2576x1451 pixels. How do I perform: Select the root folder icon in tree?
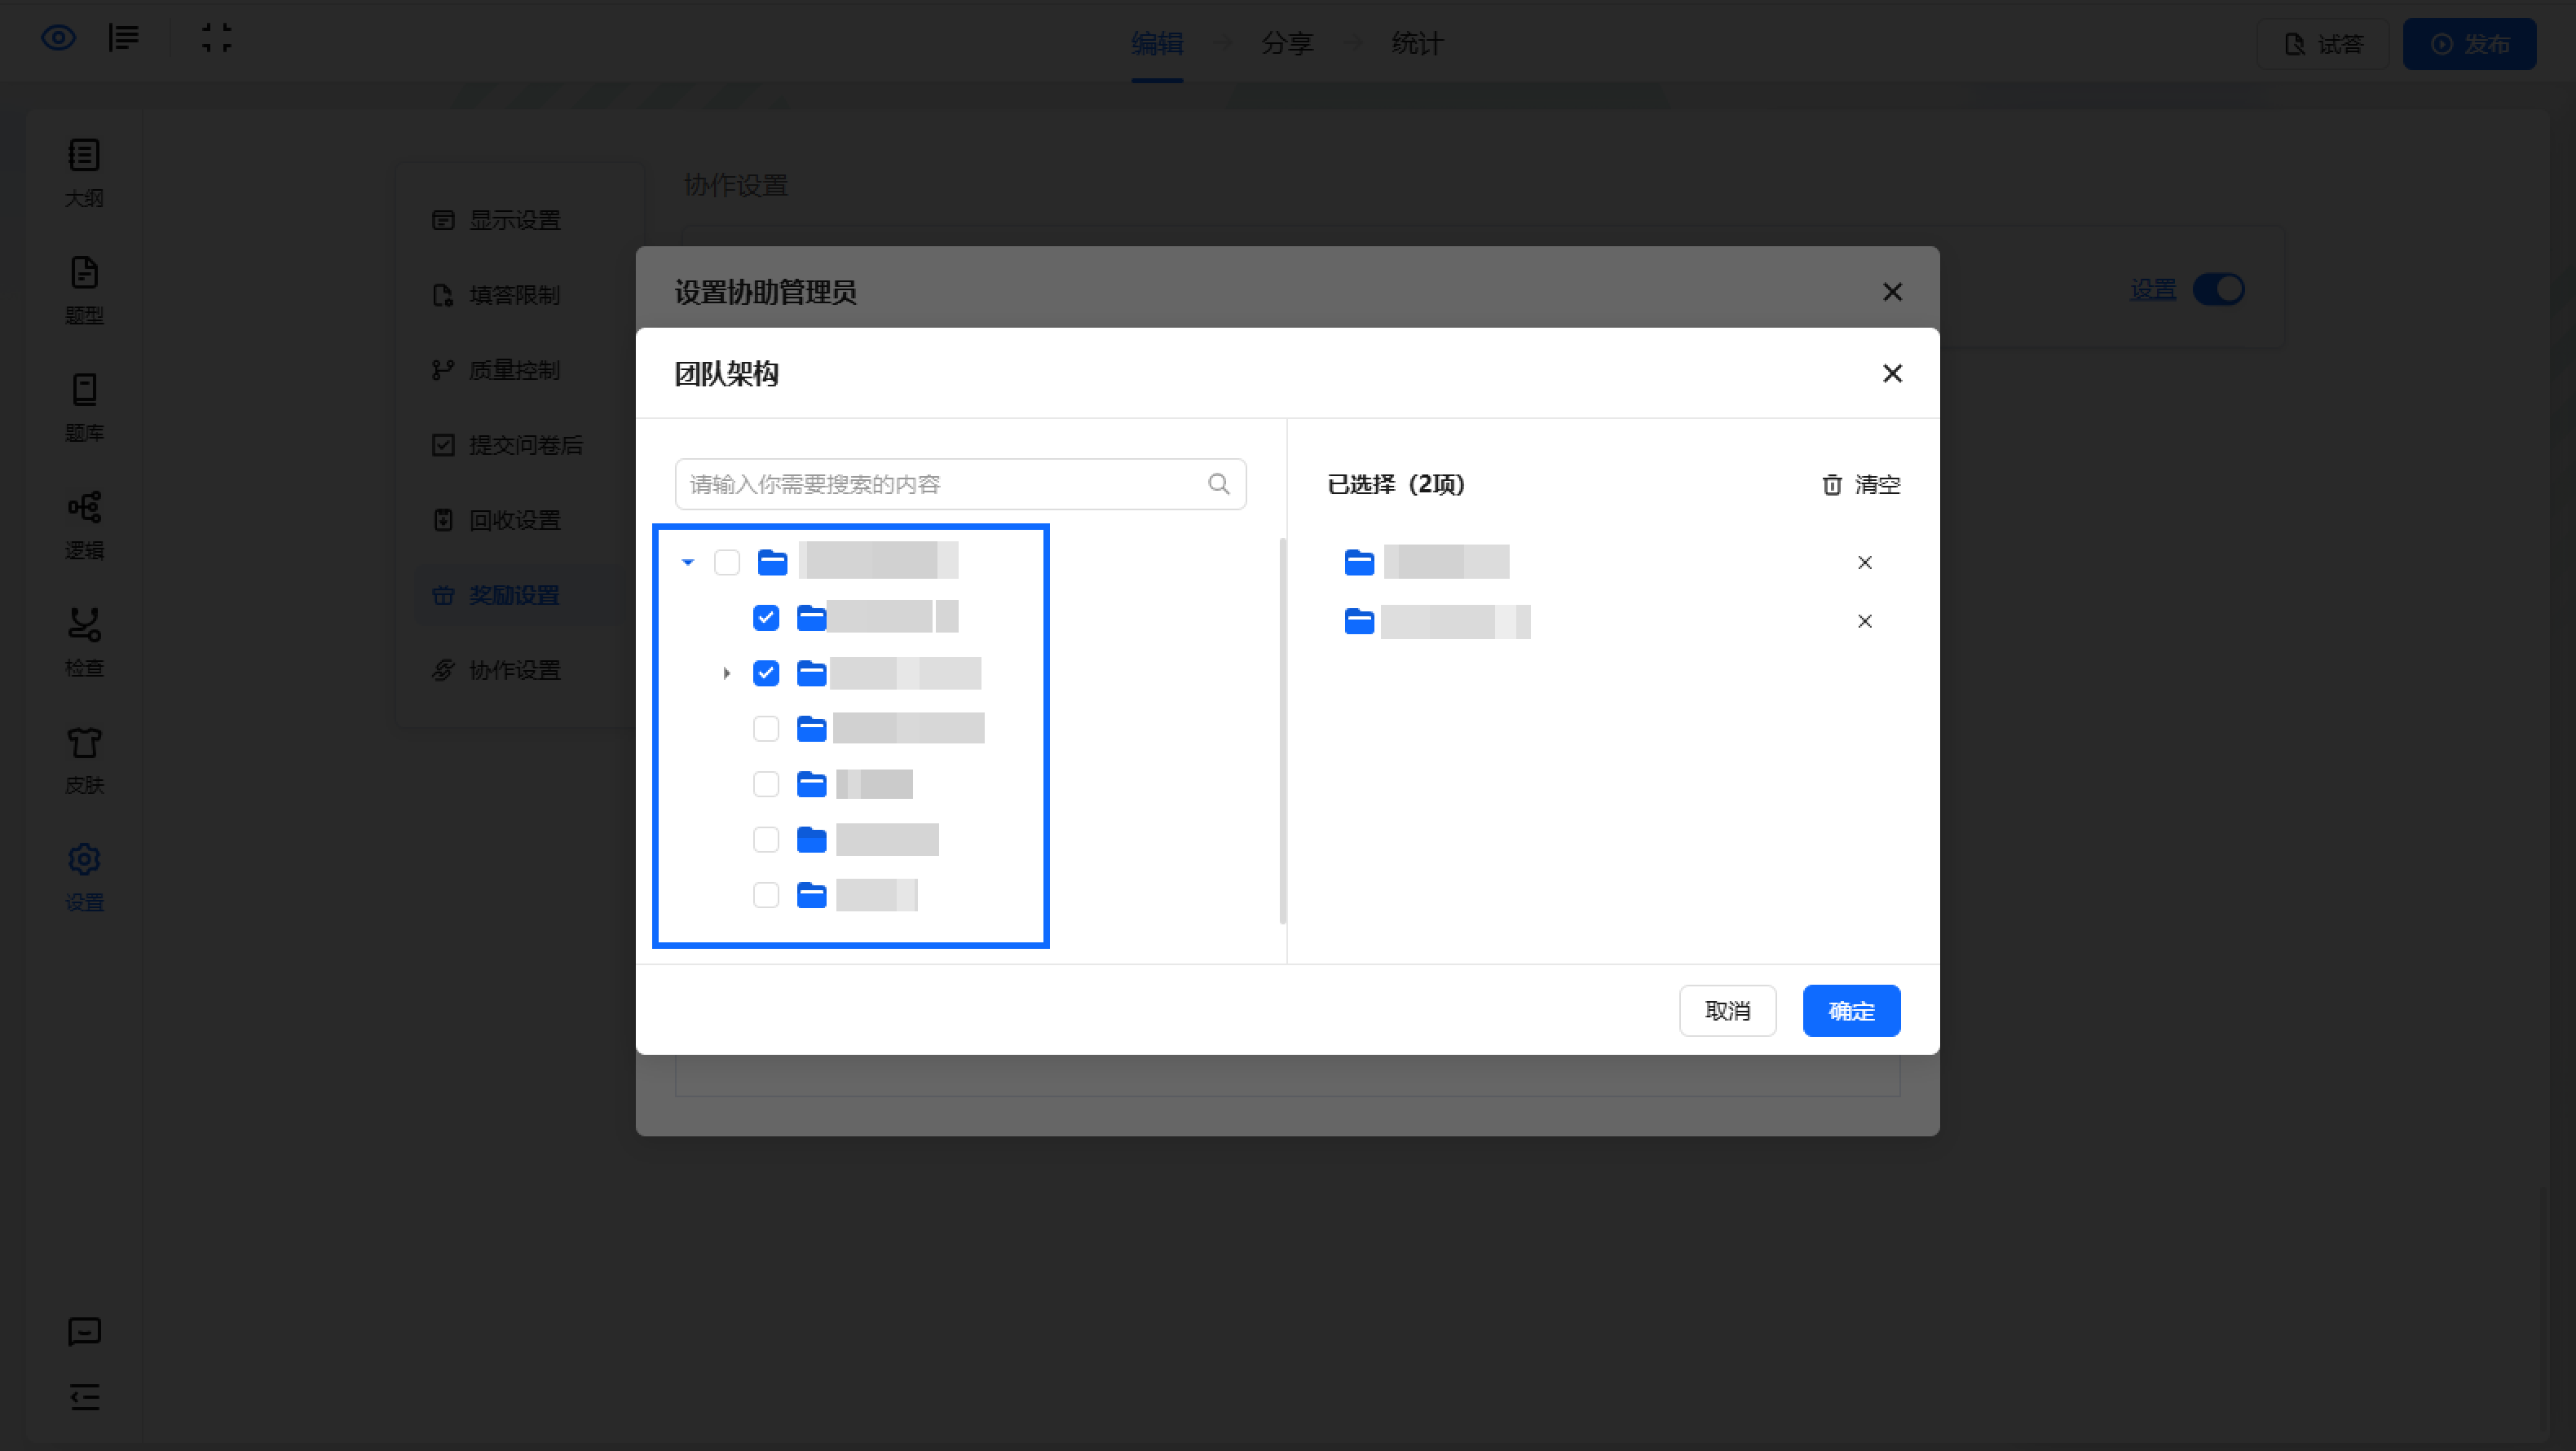coord(772,562)
